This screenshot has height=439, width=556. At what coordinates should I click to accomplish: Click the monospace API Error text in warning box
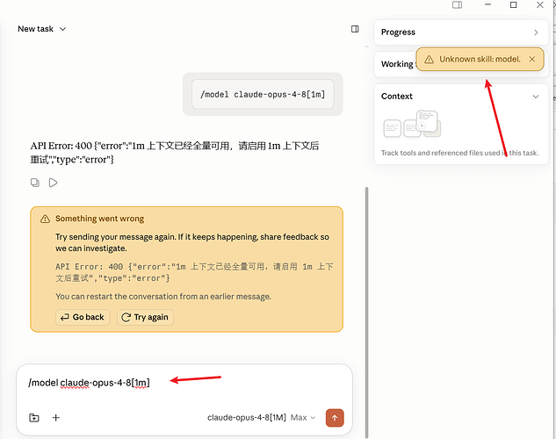(x=194, y=272)
